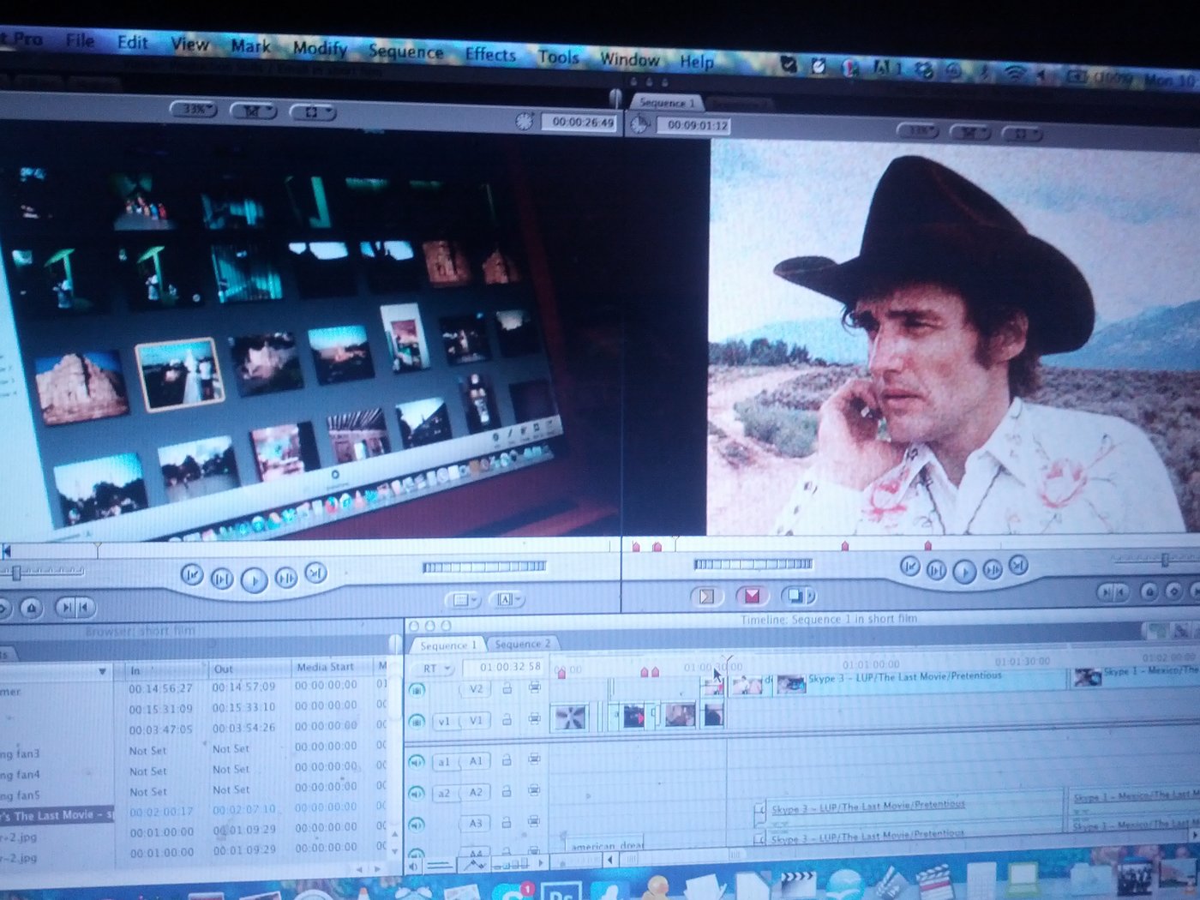
Task: Open the Modify menu
Action: [320, 48]
